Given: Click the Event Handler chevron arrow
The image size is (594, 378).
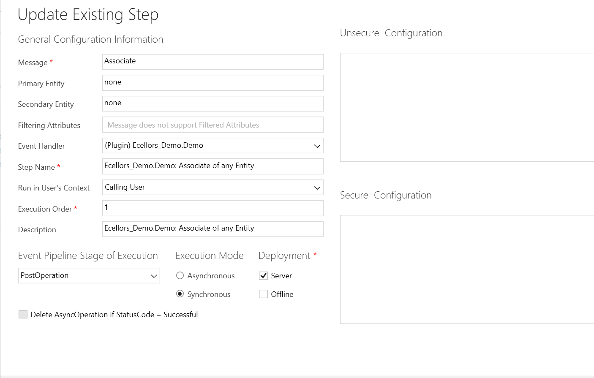Looking at the screenshot, I should (x=317, y=146).
